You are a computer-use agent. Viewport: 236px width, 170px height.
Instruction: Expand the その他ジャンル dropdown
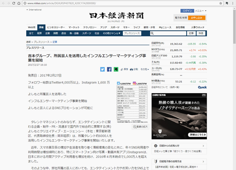112,33
